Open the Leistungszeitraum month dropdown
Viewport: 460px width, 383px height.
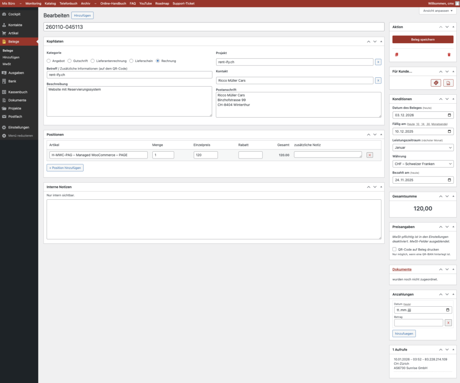423,147
